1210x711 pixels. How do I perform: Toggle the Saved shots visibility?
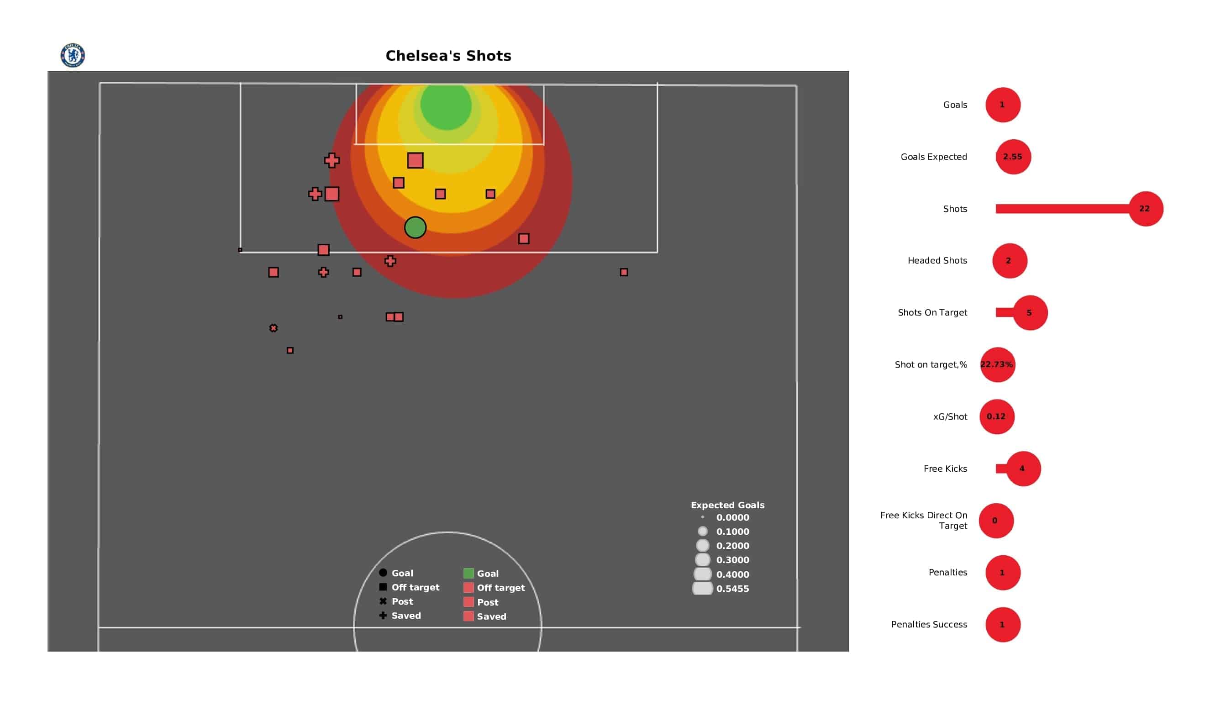(x=405, y=616)
